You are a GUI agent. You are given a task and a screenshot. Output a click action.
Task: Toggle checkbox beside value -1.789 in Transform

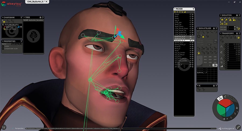click(x=226, y=52)
